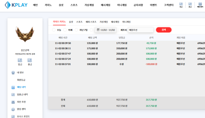Open 슬롯 in the top menu
Screen dimensions: 205x118
click(61, 5)
